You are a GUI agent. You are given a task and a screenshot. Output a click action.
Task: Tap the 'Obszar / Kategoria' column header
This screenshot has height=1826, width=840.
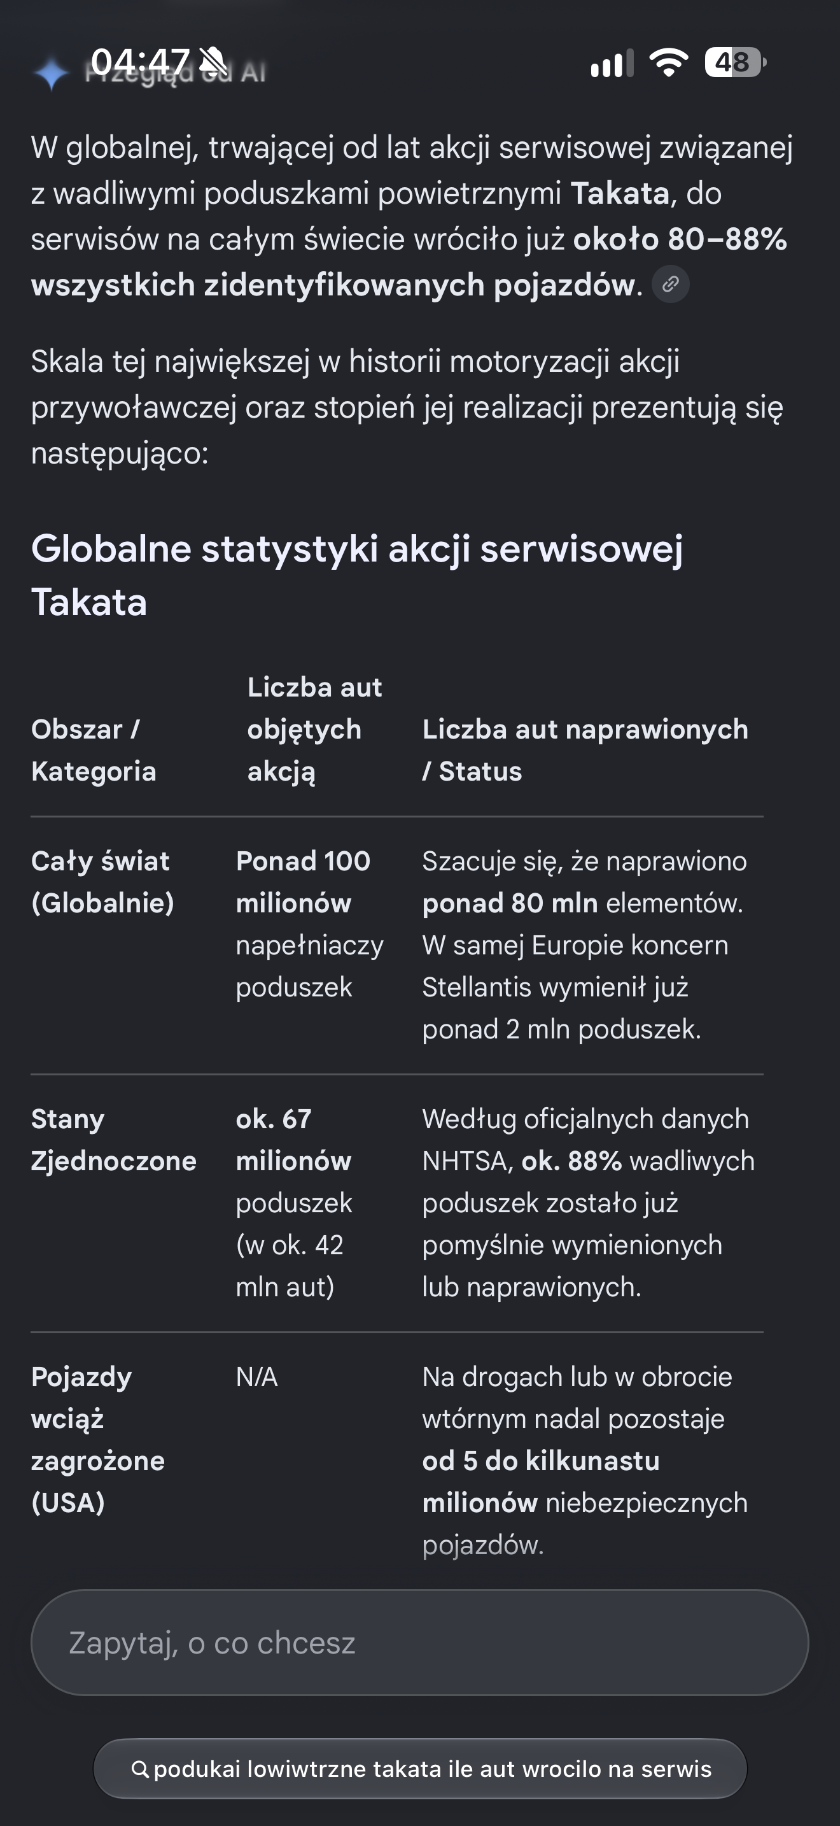tap(94, 750)
